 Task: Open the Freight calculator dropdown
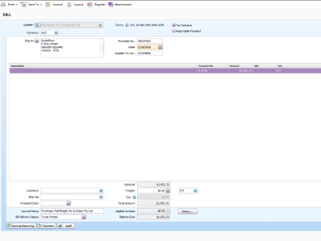(168, 191)
